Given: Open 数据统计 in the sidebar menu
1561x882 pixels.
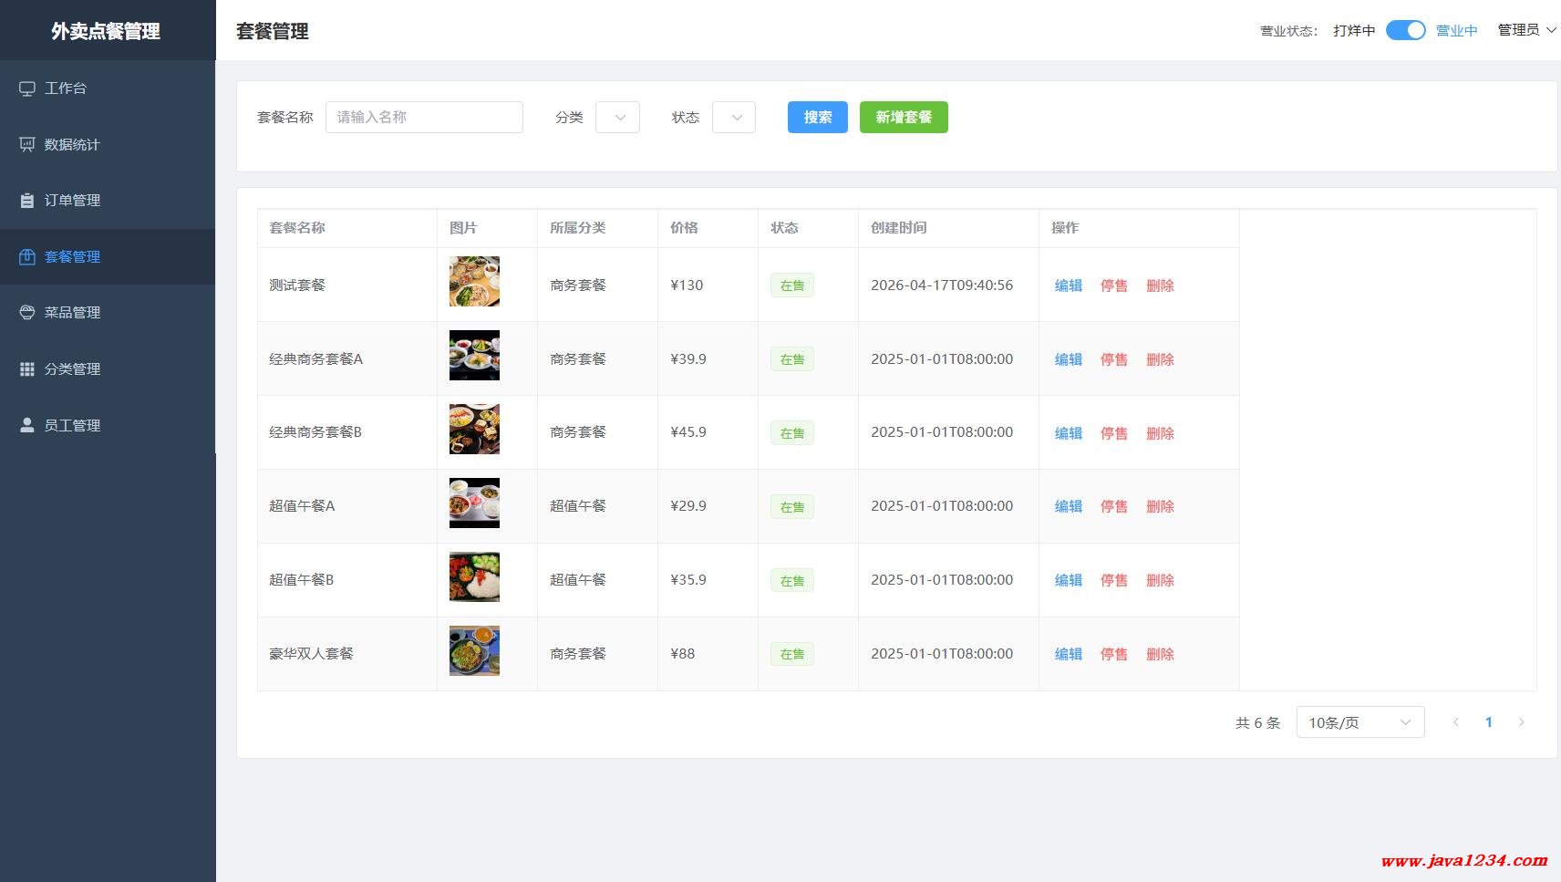Looking at the screenshot, I should click(x=72, y=144).
